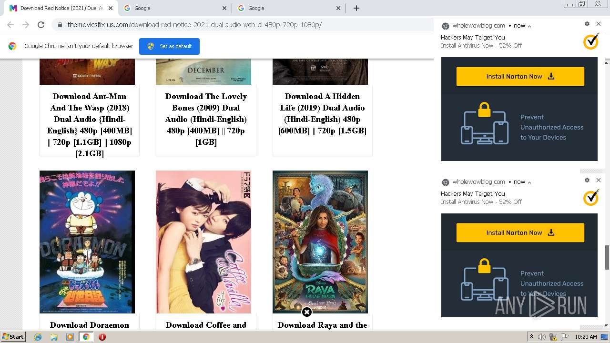Image resolution: width=610 pixels, height=343 pixels.
Task: Open second notification settings gear
Action: pos(587,180)
